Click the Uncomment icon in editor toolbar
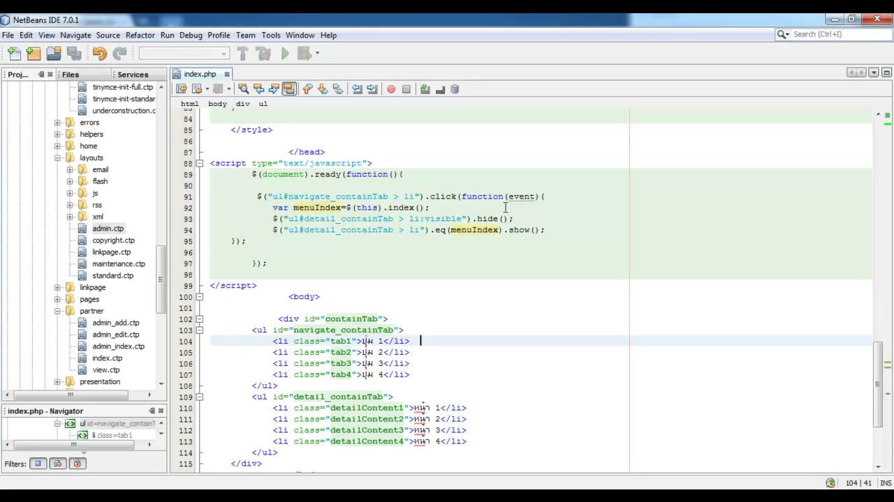This screenshot has width=894, height=502. pos(440,89)
